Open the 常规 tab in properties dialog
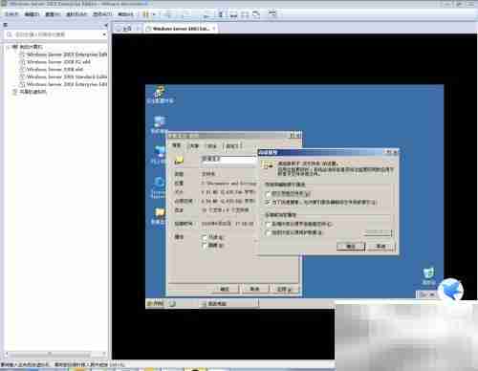The image size is (478, 371). pos(177,145)
